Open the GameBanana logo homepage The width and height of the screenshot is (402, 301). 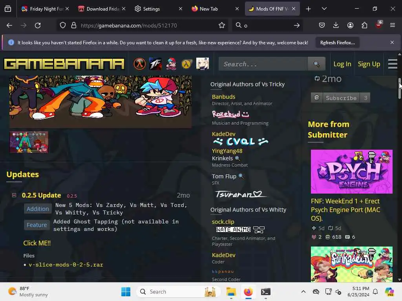tap(64, 64)
